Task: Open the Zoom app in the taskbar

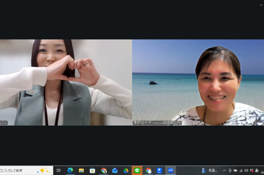Action: [x=170, y=170]
